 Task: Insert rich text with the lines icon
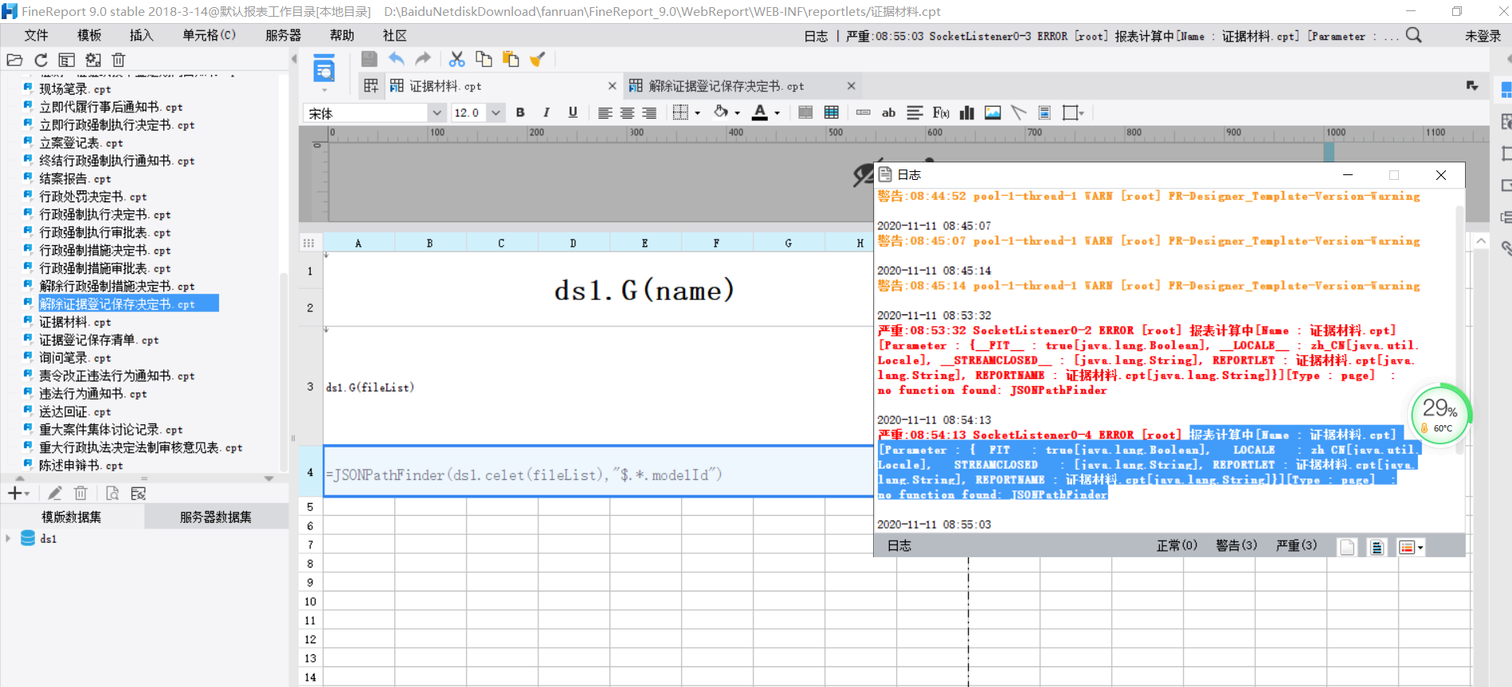pyautogui.click(x=915, y=113)
